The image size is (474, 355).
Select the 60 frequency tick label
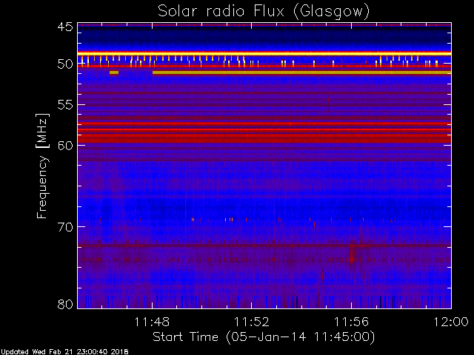pyautogui.click(x=65, y=145)
